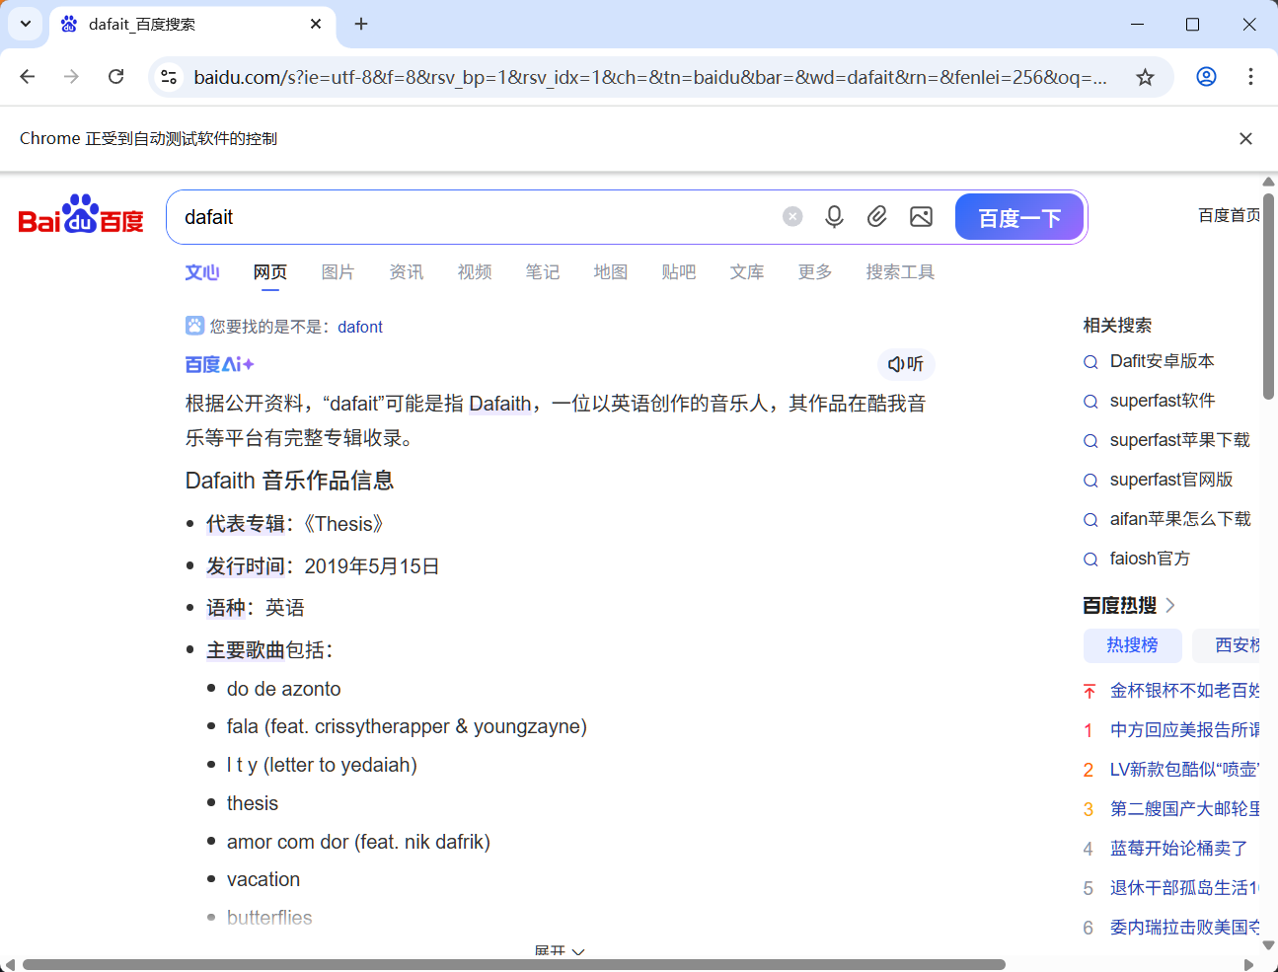View site information icon in address bar
This screenshot has height=972, width=1278.
point(169,77)
